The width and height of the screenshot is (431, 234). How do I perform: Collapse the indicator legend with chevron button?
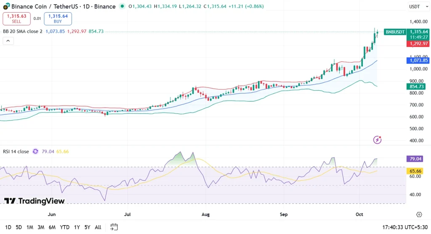(8, 41)
